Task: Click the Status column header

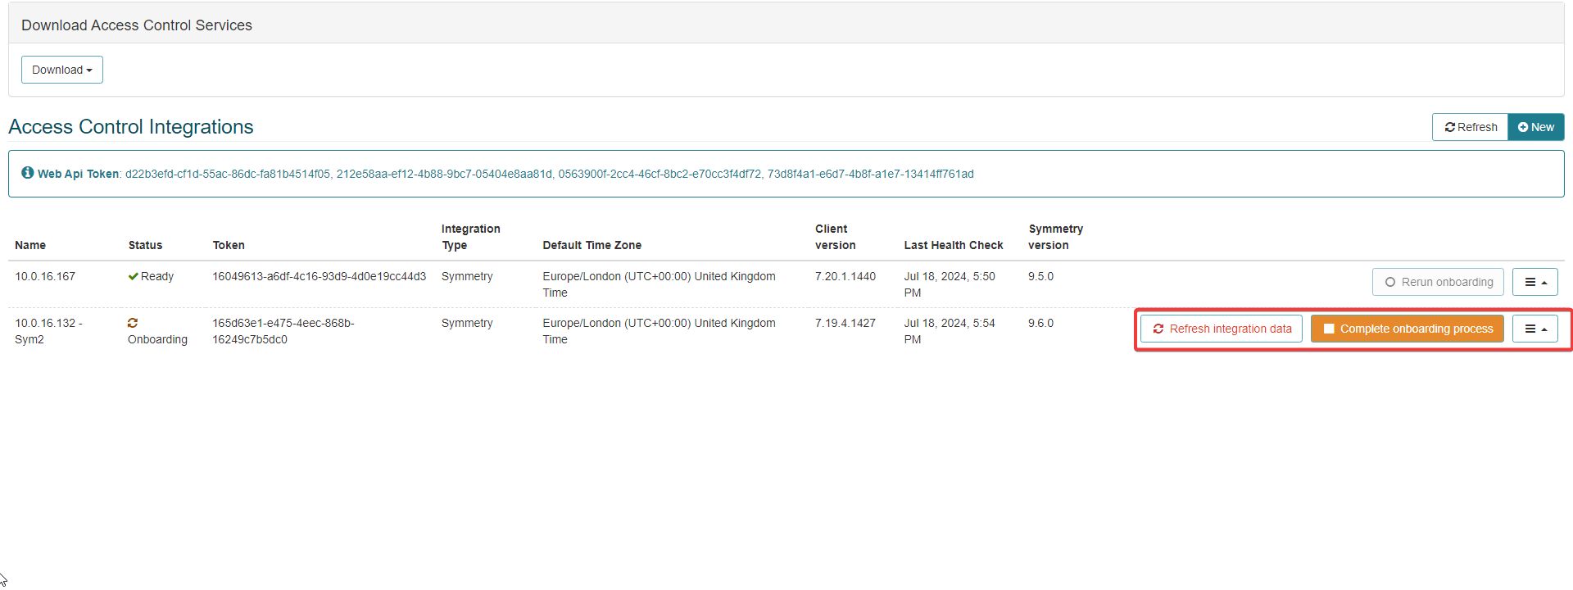Action: coord(145,245)
